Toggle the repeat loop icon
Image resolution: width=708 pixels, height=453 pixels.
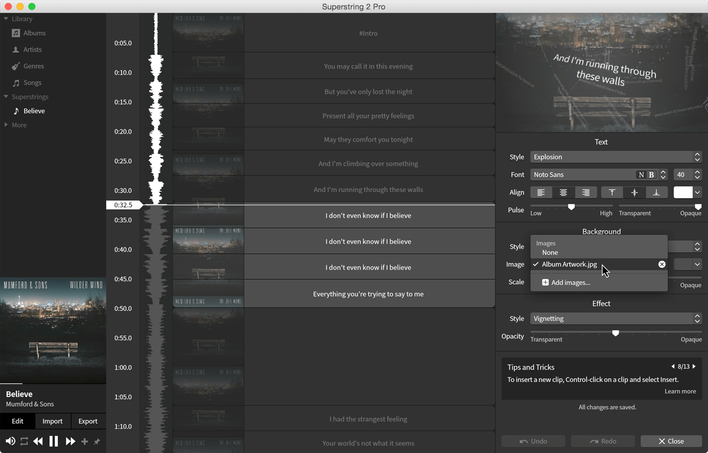point(24,441)
